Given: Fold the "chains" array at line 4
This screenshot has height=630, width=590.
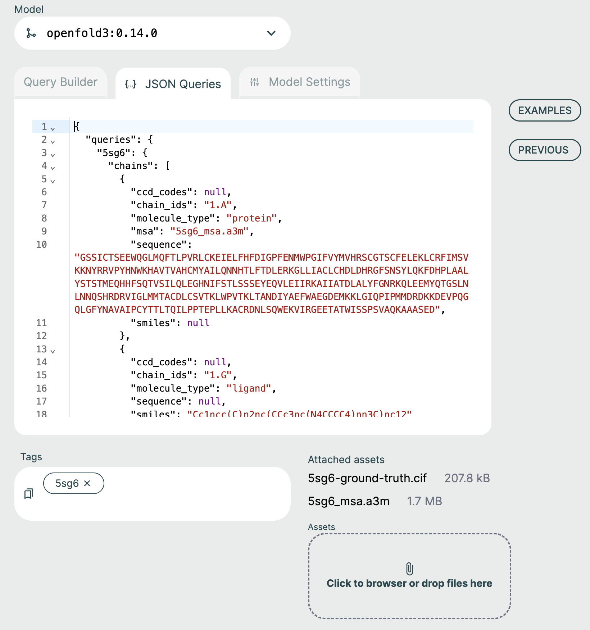Looking at the screenshot, I should [x=53, y=168].
